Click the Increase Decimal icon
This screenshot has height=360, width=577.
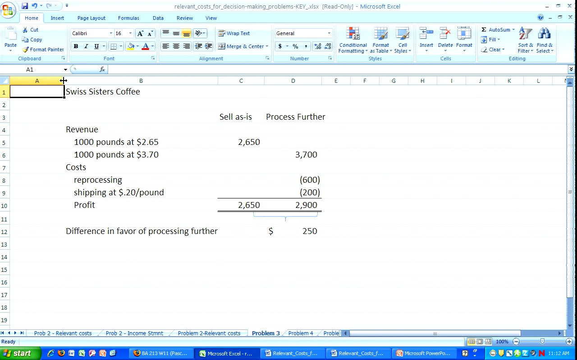click(317, 46)
